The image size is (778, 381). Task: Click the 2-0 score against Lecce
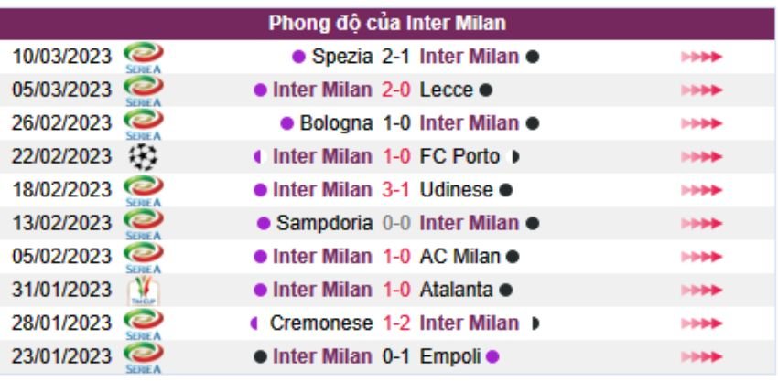(x=395, y=90)
